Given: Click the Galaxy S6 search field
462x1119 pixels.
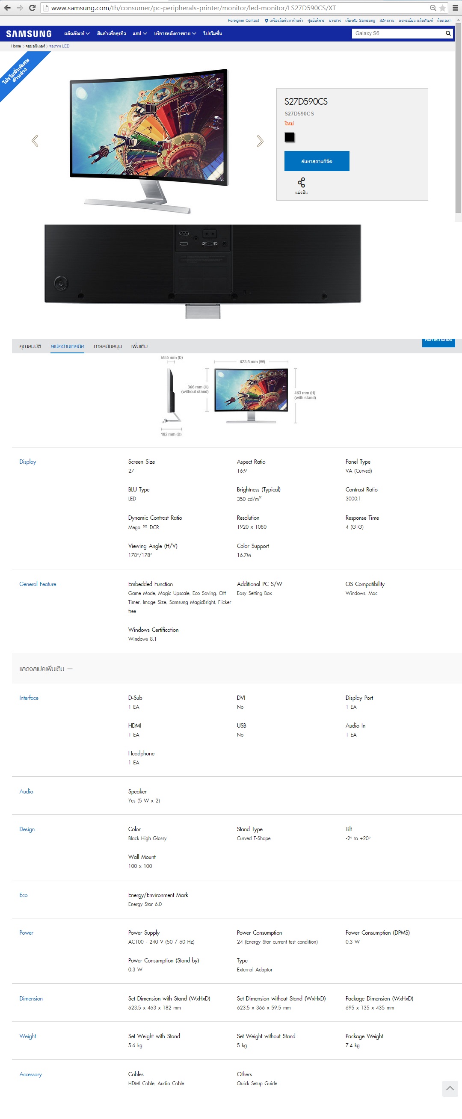Looking at the screenshot, I should click(398, 33).
